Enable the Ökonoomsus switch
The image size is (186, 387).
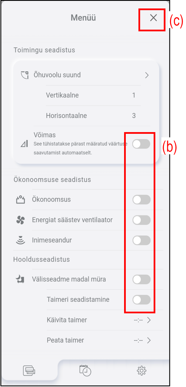coord(142,200)
